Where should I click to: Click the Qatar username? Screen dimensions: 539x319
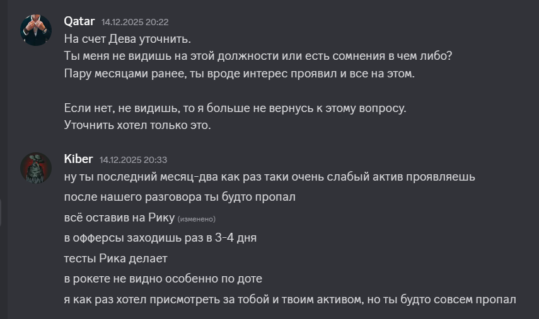click(79, 21)
